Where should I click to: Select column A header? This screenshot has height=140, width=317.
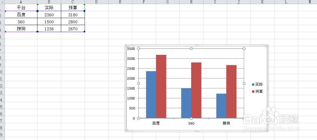tap(21, 2)
